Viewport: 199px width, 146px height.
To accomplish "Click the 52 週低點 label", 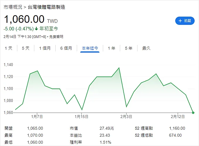I will tap(144, 135).
